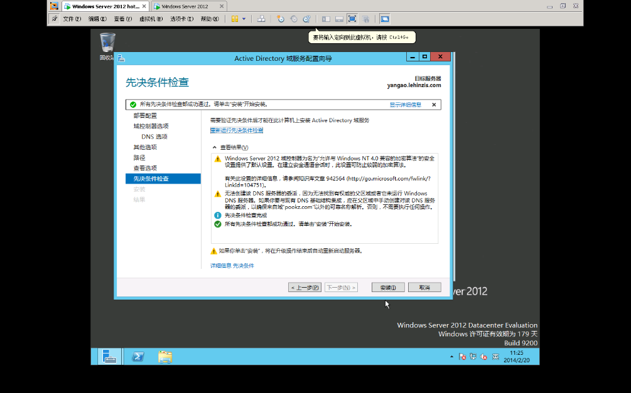Click the console view icon at toolbar end
Screen dimensions: 631x393
[x=385, y=19]
